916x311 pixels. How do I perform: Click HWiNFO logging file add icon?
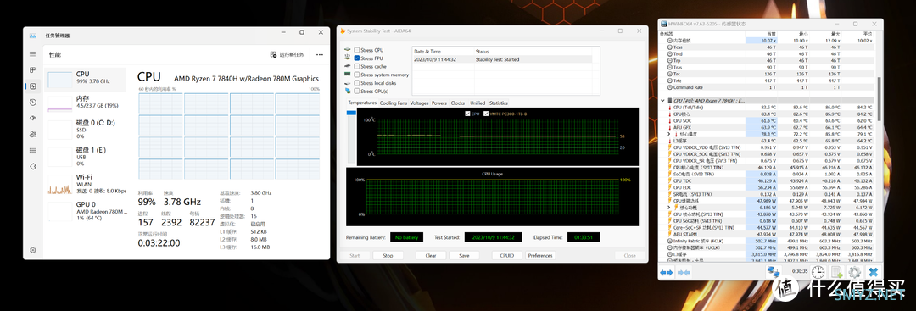click(837, 272)
